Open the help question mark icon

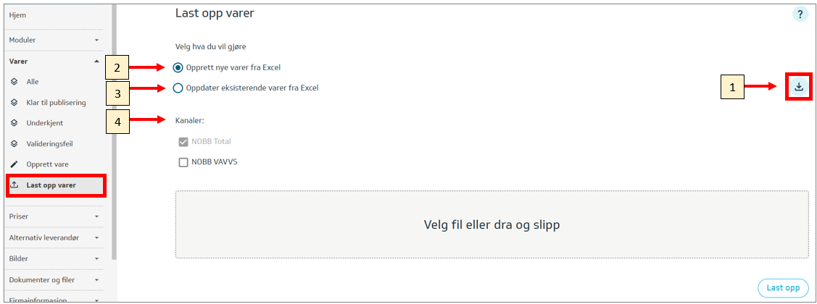coord(800,14)
